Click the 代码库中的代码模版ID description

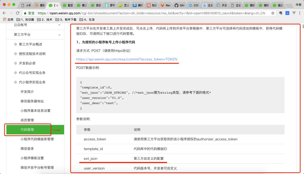(x=150, y=149)
